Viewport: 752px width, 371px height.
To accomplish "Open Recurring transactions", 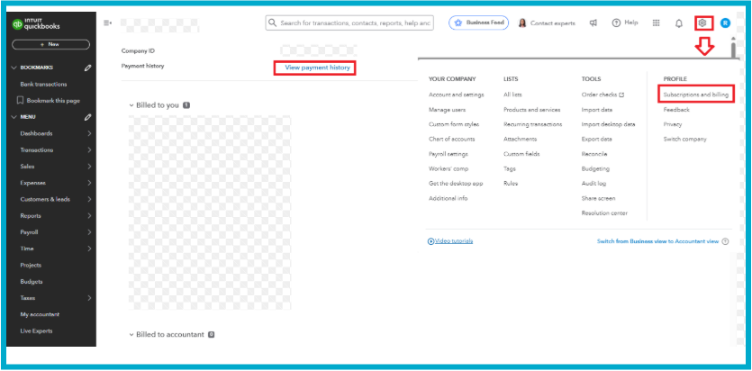I will click(x=533, y=124).
